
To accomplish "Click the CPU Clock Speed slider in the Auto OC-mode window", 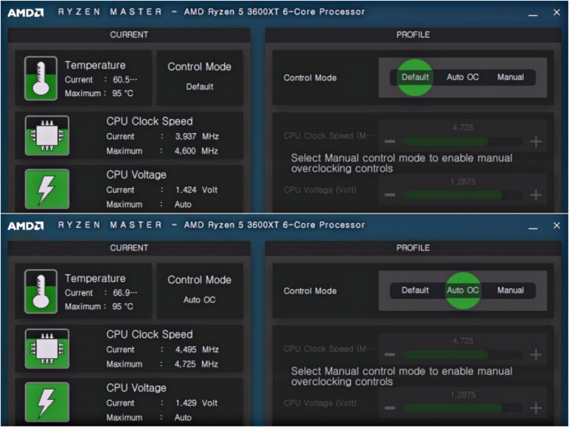I will coord(463,354).
